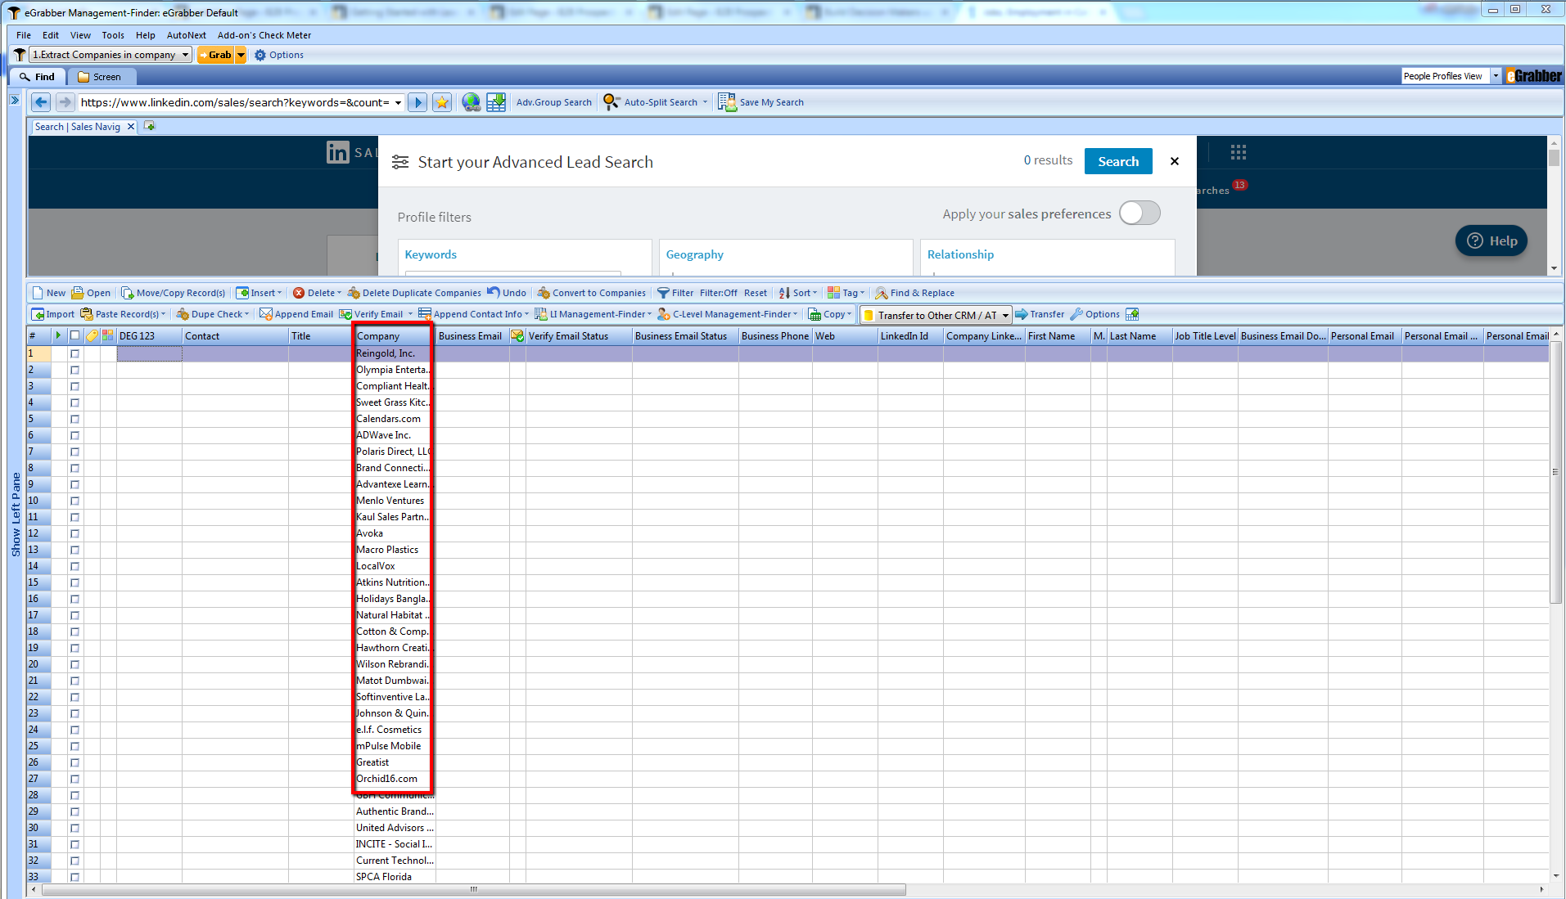The width and height of the screenshot is (1566, 899).
Task: Expand the URL address dropdown
Action: [x=399, y=102]
